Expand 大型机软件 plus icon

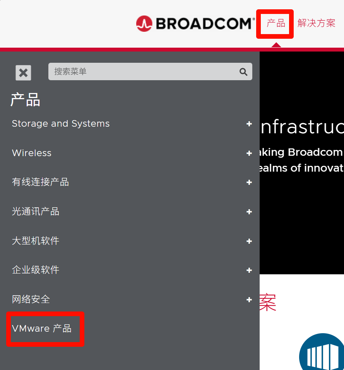point(249,241)
